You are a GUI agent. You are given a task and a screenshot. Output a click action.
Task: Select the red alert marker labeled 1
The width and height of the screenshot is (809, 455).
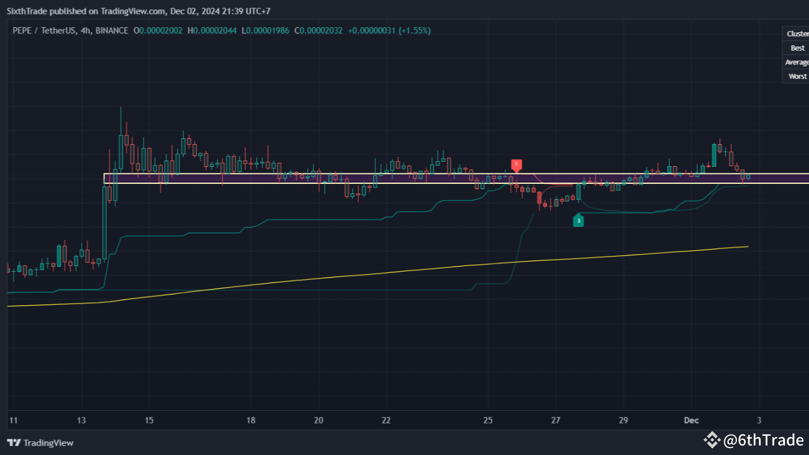pos(516,165)
